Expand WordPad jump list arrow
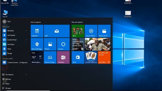This screenshot has width=162, height=91. (26, 31)
